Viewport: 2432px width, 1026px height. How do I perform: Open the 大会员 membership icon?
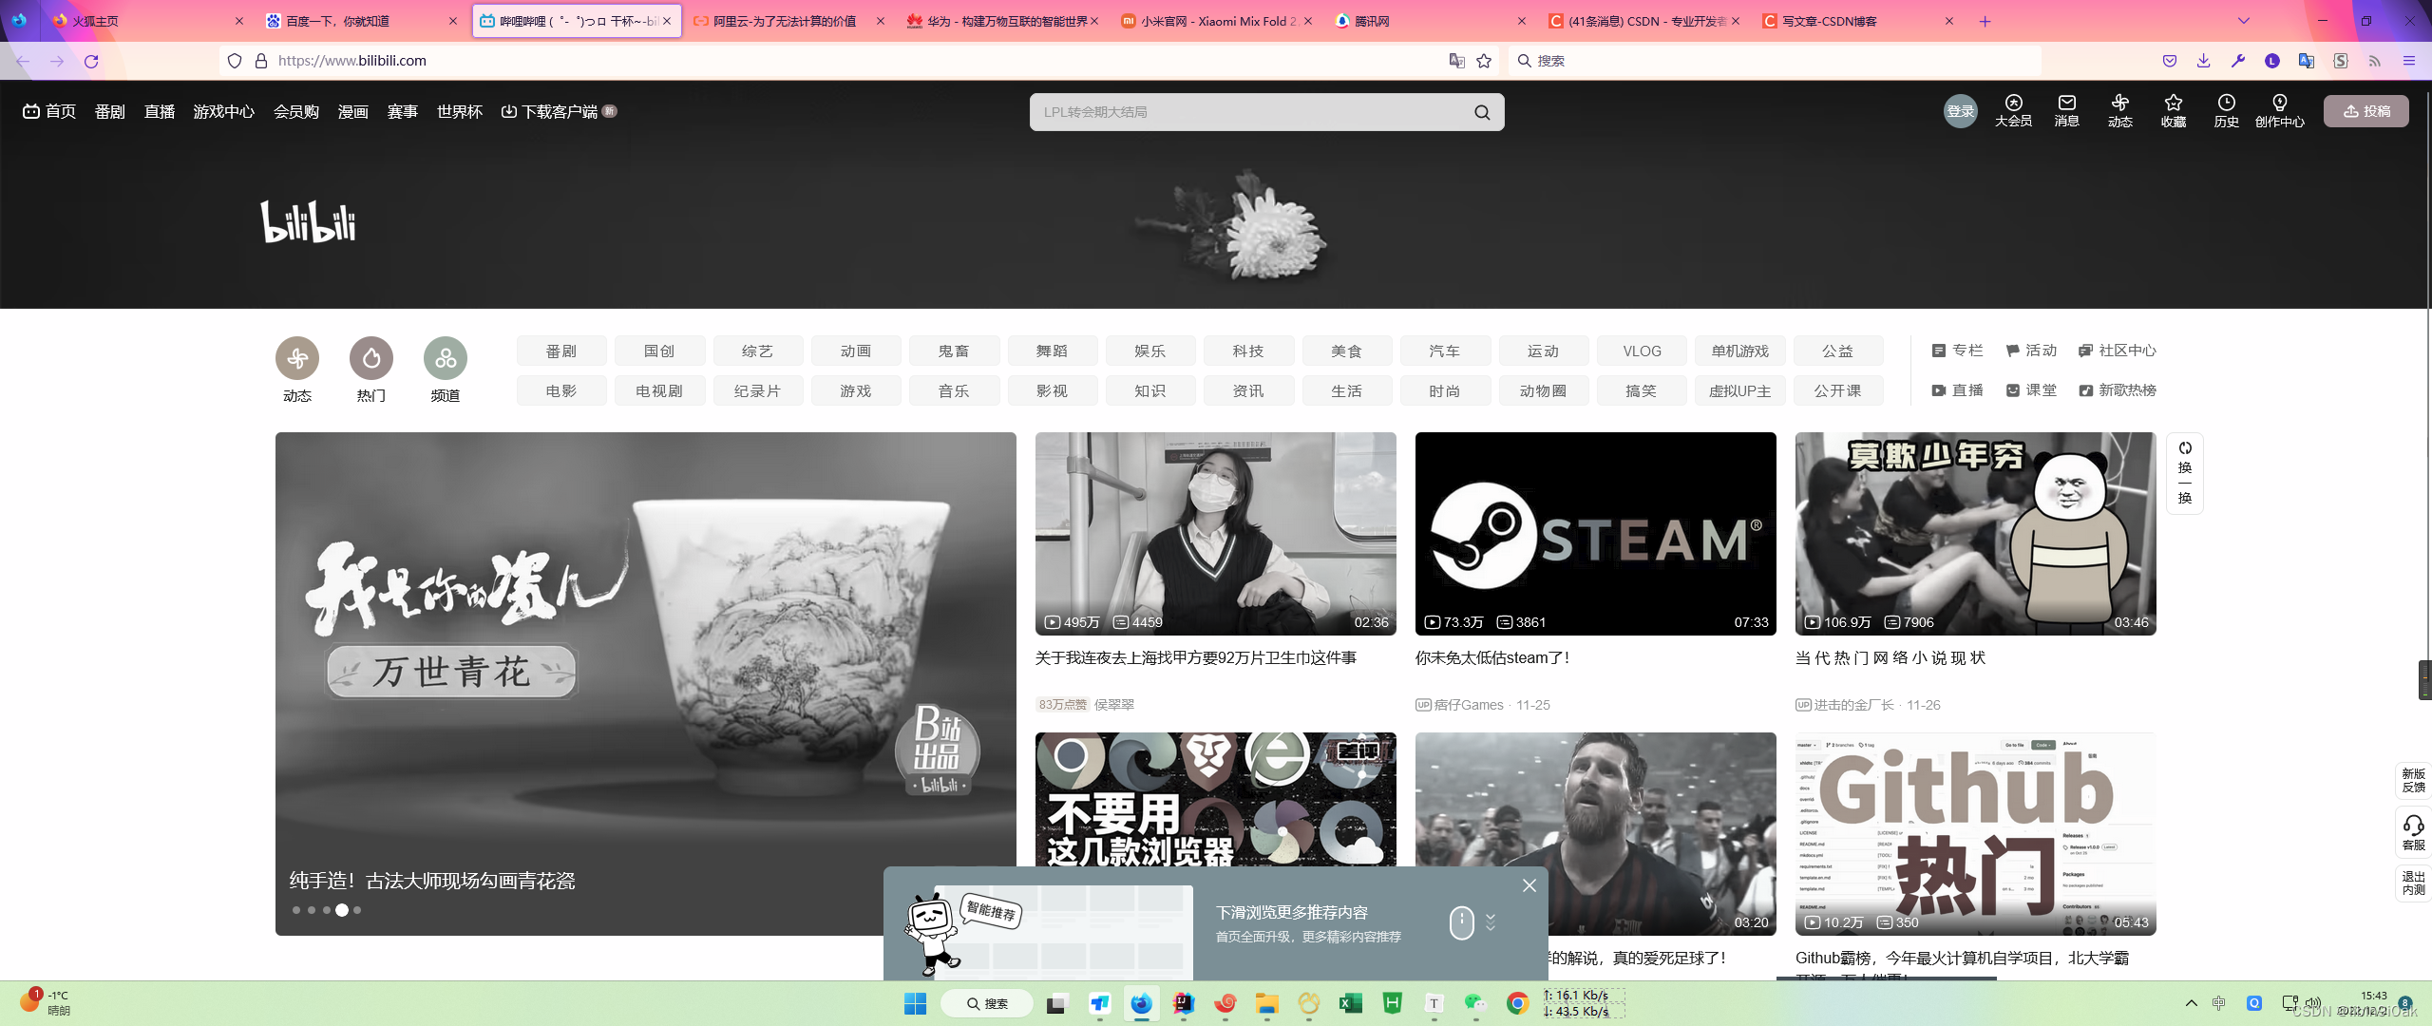click(x=2013, y=104)
